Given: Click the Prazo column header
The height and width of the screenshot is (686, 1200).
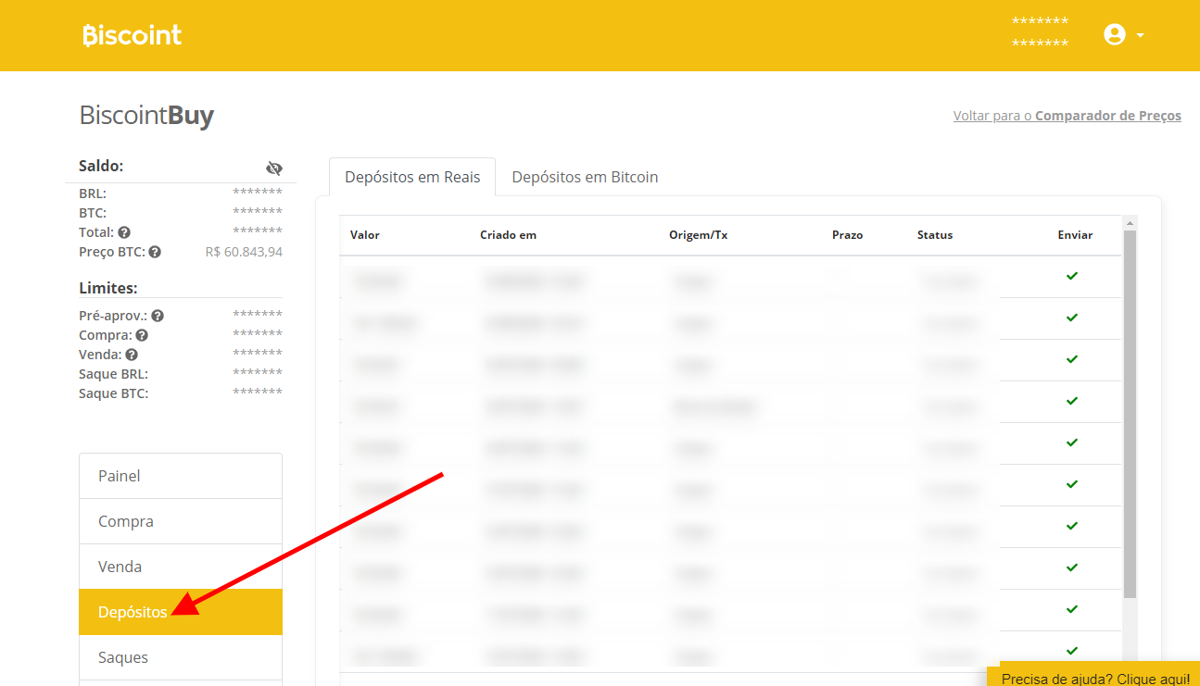Looking at the screenshot, I should 847,235.
